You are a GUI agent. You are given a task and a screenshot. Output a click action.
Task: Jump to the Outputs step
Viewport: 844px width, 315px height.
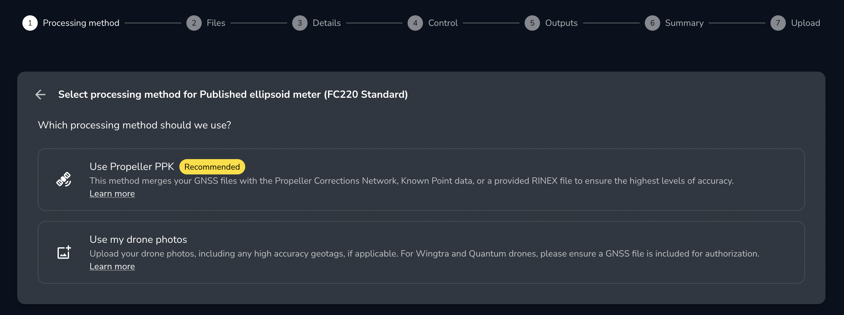[x=561, y=23]
